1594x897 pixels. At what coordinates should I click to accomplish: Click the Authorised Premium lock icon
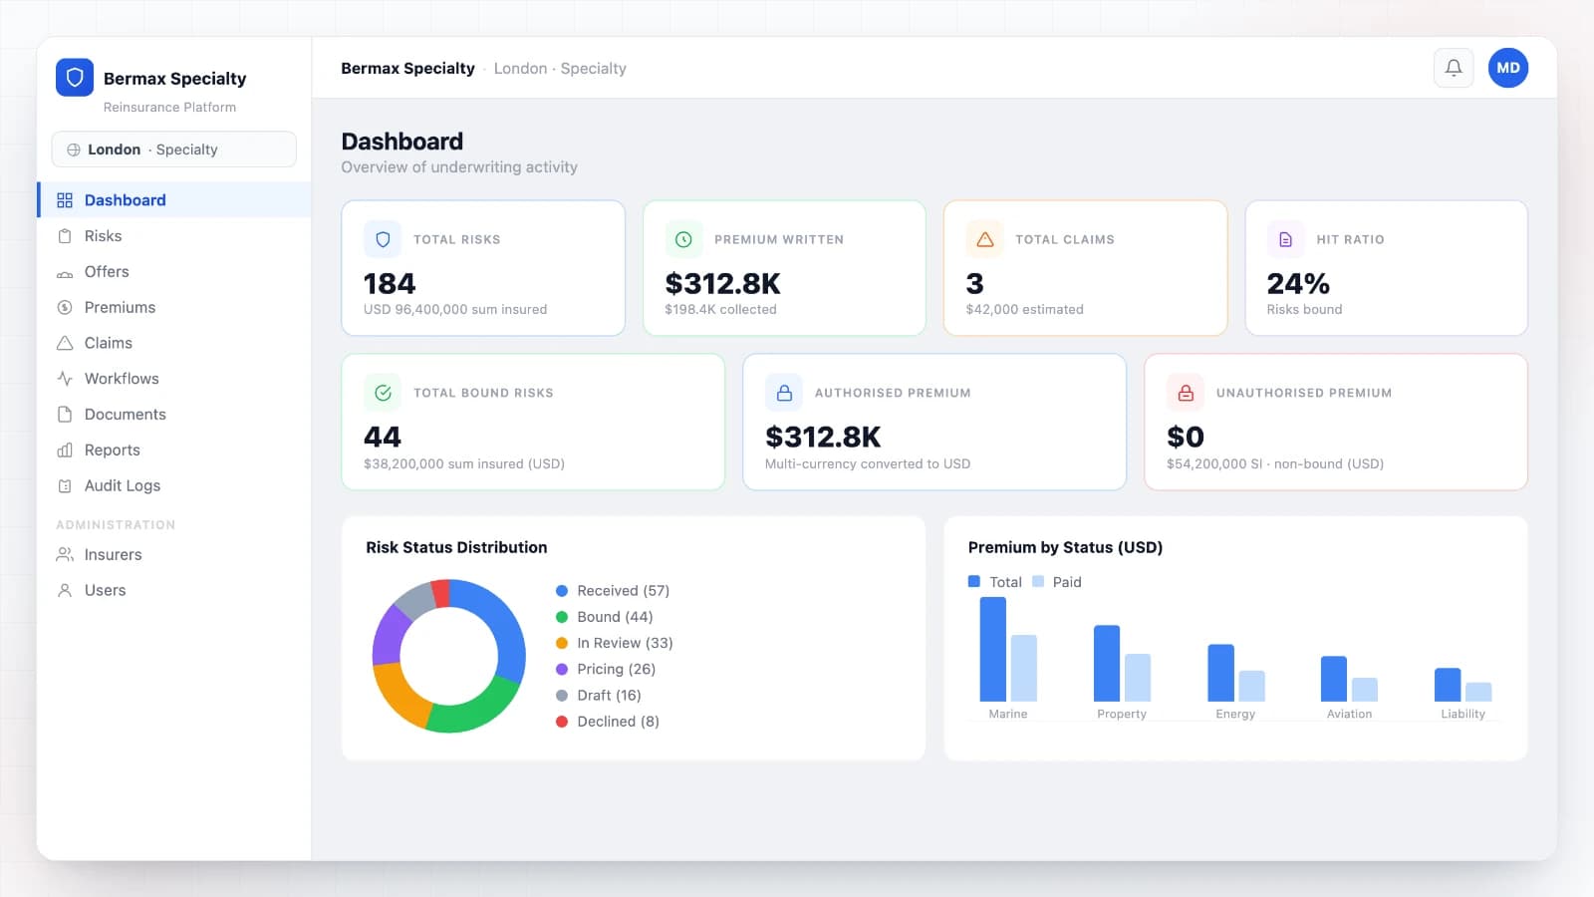(x=784, y=393)
